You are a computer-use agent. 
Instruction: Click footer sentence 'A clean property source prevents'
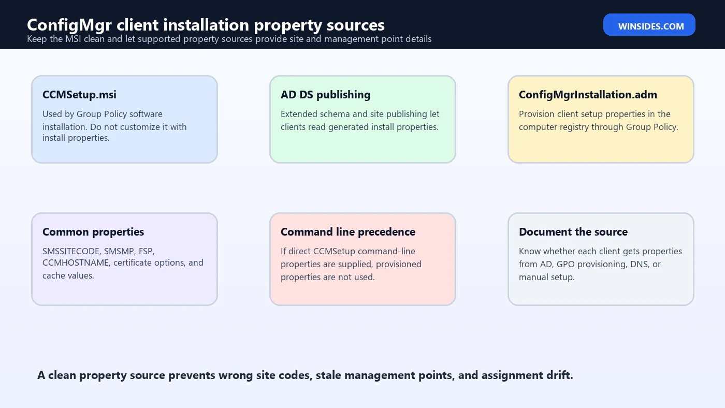305,375
